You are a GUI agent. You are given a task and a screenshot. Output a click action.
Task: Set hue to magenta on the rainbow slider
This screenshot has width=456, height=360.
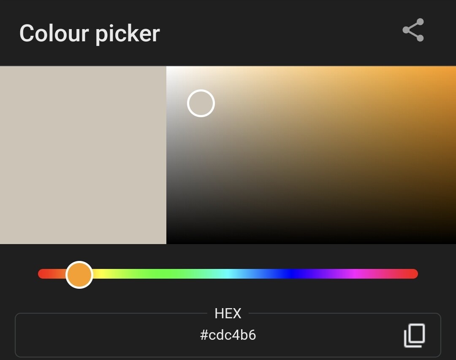tap(355, 274)
